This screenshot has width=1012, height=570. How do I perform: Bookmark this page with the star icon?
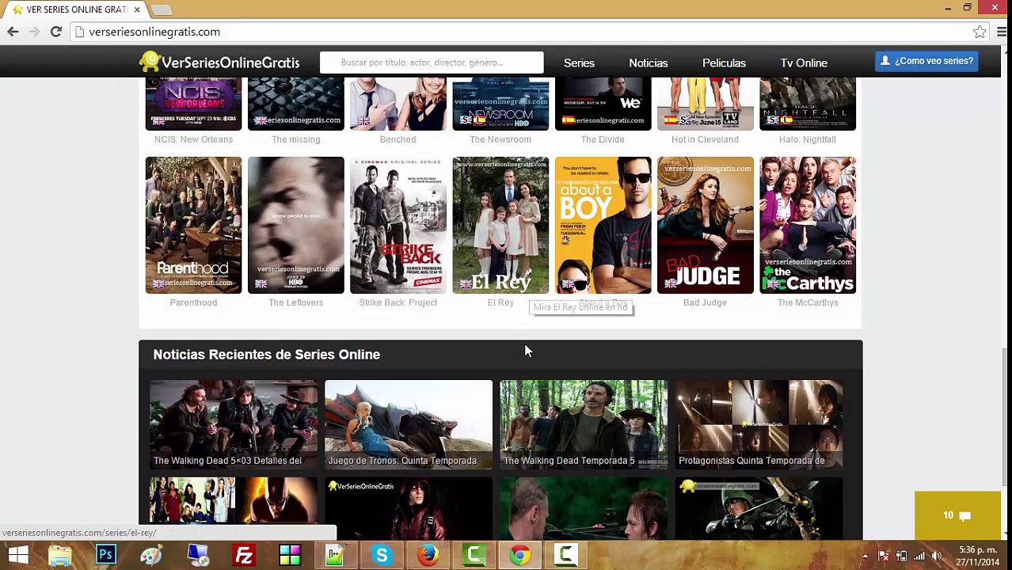tap(980, 32)
